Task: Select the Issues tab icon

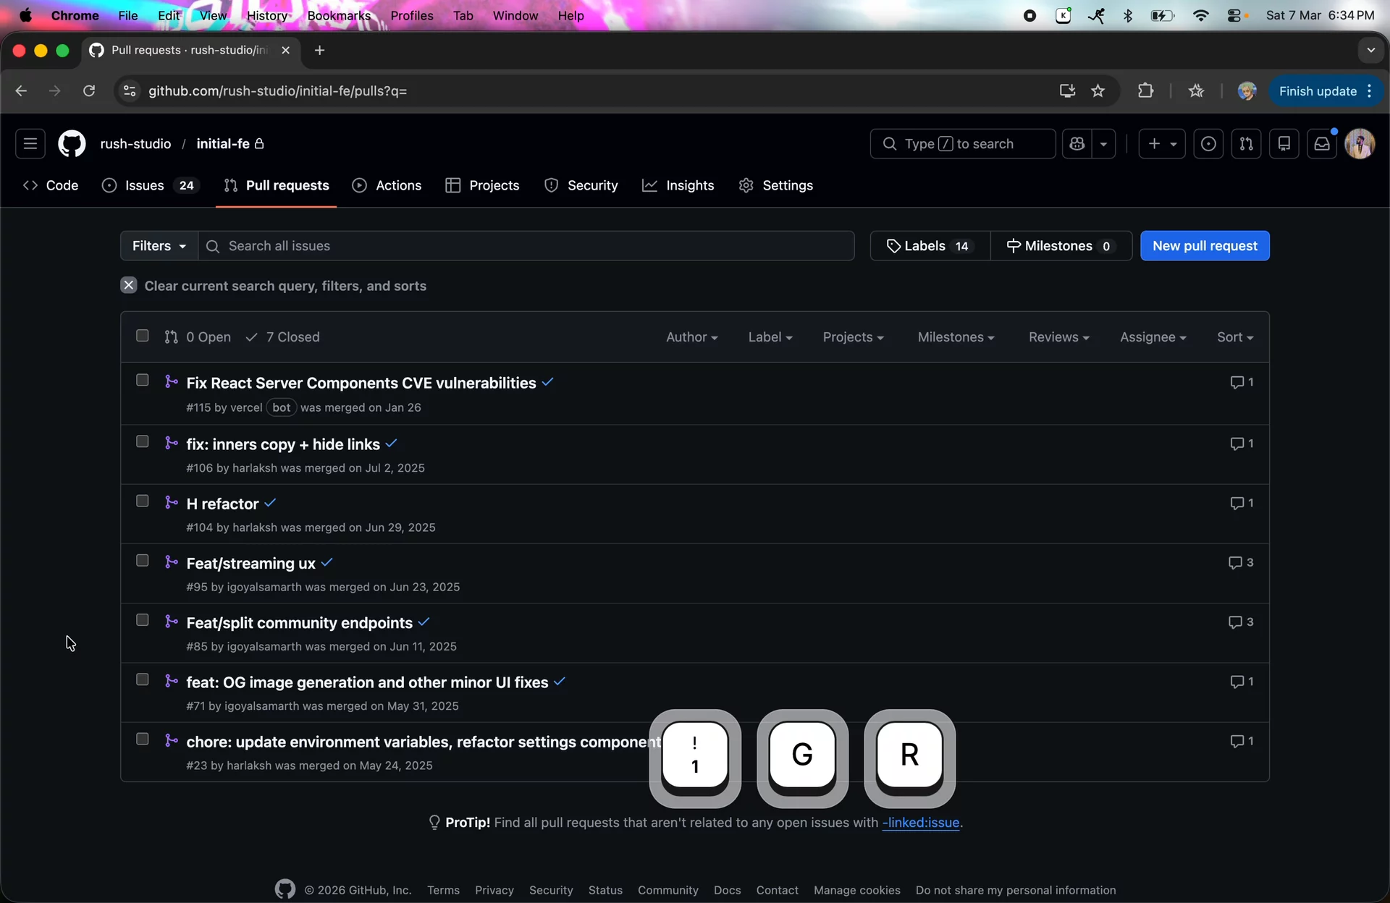Action: pos(110,185)
